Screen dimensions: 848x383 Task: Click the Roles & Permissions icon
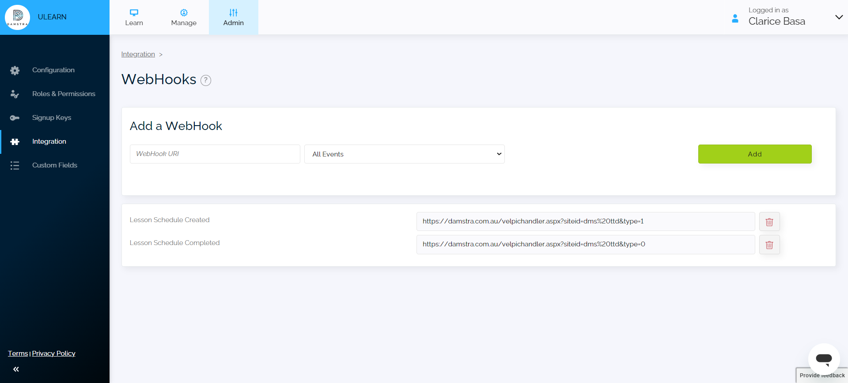point(15,94)
